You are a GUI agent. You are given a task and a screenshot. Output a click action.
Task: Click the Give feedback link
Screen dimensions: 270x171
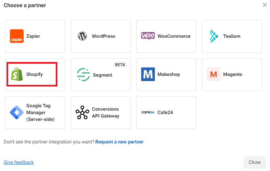(19, 162)
